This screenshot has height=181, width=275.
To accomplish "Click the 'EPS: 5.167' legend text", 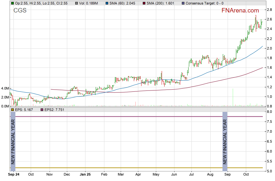I will click(x=24, y=110).
